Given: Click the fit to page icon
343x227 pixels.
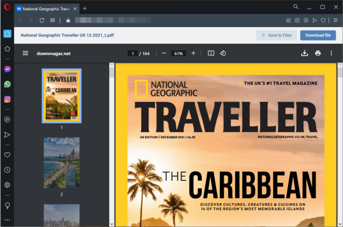Looking at the screenshot, I should pos(211,53).
